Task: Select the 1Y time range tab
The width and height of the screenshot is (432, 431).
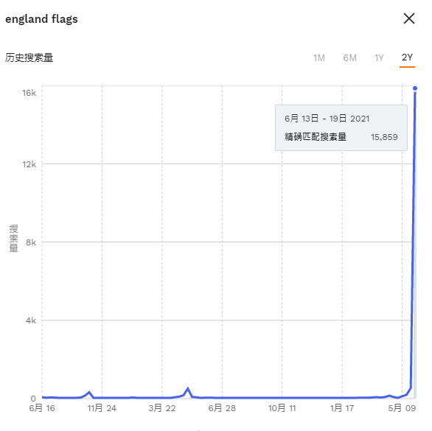Action: [379, 58]
